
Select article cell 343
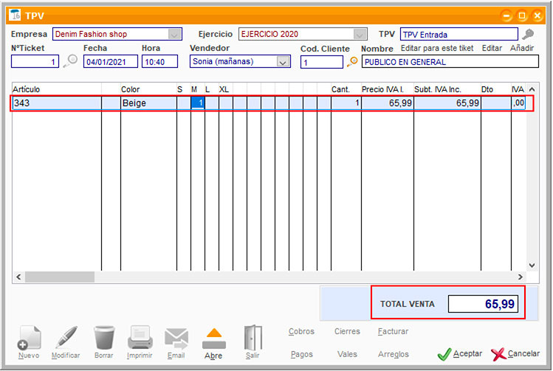coord(57,103)
